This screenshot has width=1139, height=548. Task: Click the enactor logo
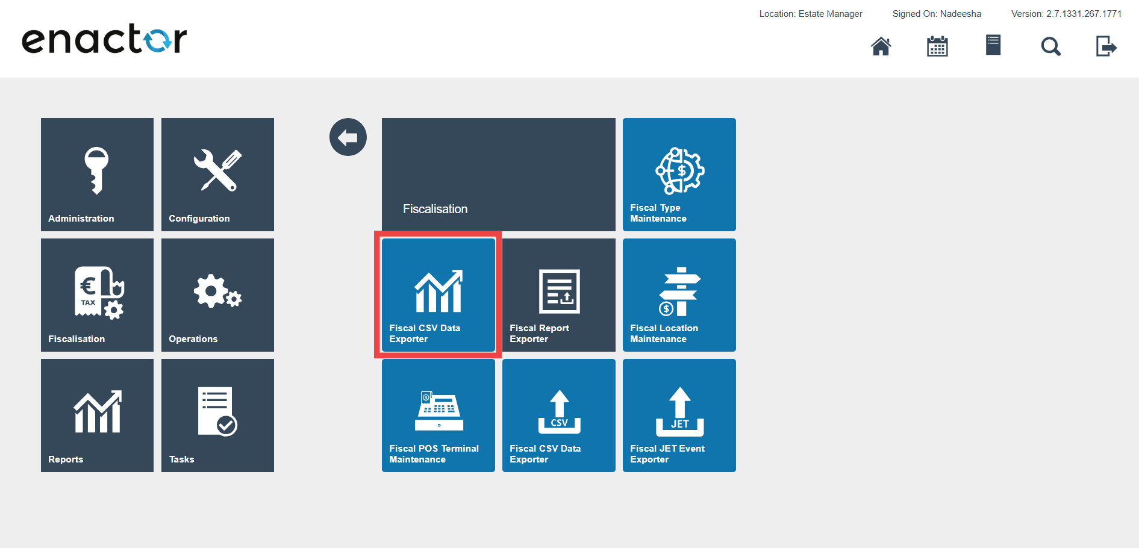(x=104, y=39)
